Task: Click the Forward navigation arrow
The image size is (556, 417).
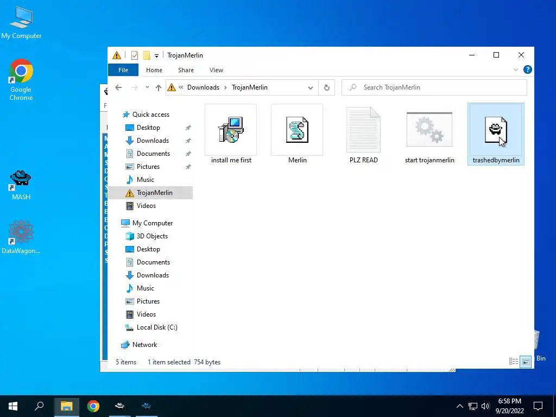Action: coord(135,87)
